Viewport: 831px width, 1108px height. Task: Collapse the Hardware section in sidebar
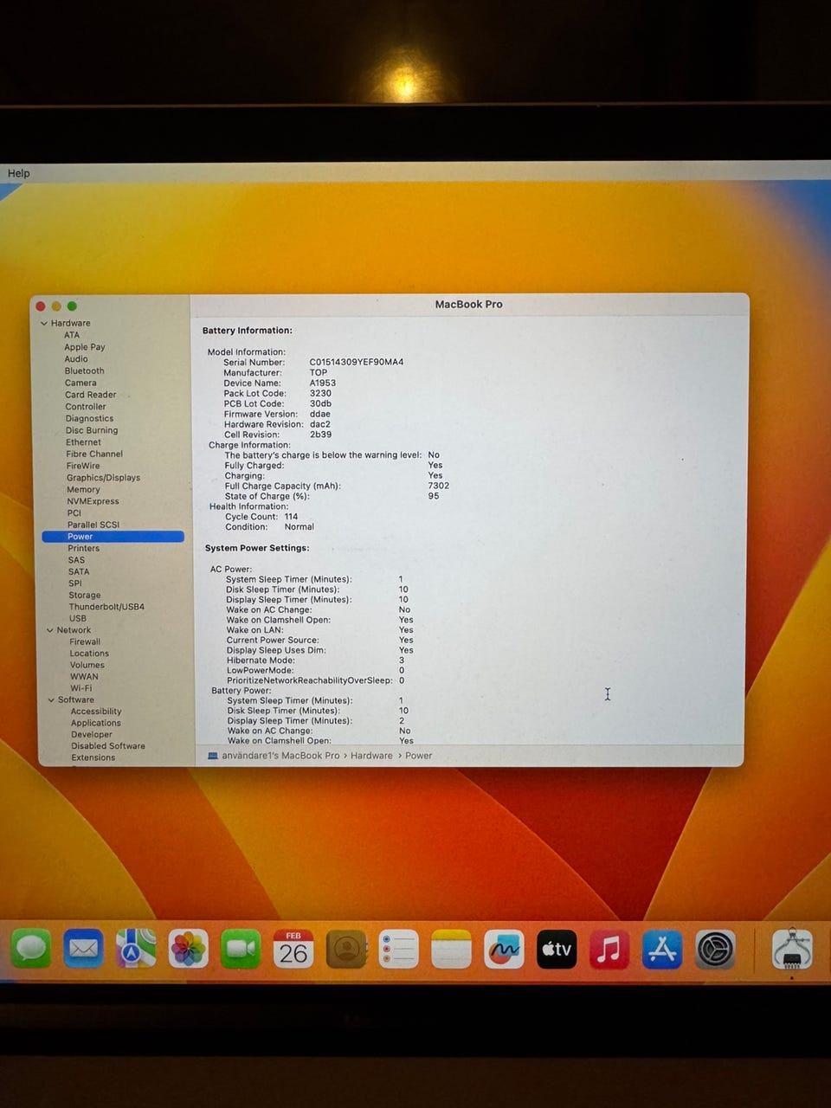point(44,324)
